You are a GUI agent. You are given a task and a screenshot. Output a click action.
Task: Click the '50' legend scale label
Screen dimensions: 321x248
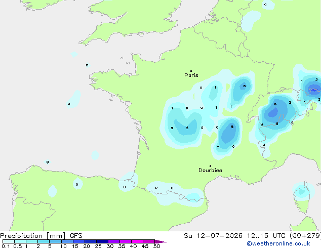click(x=156, y=246)
